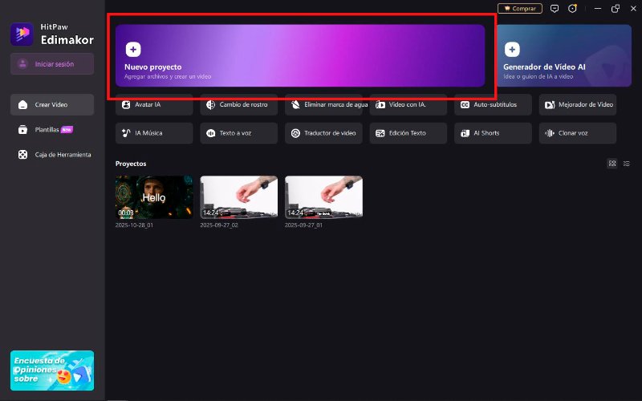Open the Avatar IA tool
The height and width of the screenshot is (401, 642).
point(154,104)
